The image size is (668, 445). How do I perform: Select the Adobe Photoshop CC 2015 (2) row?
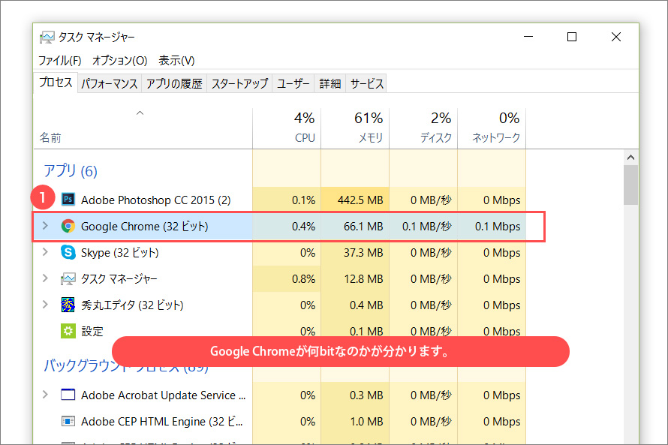279,200
